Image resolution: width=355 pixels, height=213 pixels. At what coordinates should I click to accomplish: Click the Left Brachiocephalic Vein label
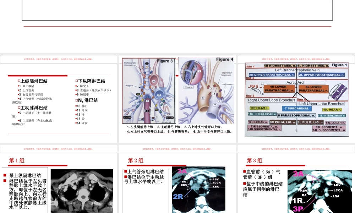(297, 70)
